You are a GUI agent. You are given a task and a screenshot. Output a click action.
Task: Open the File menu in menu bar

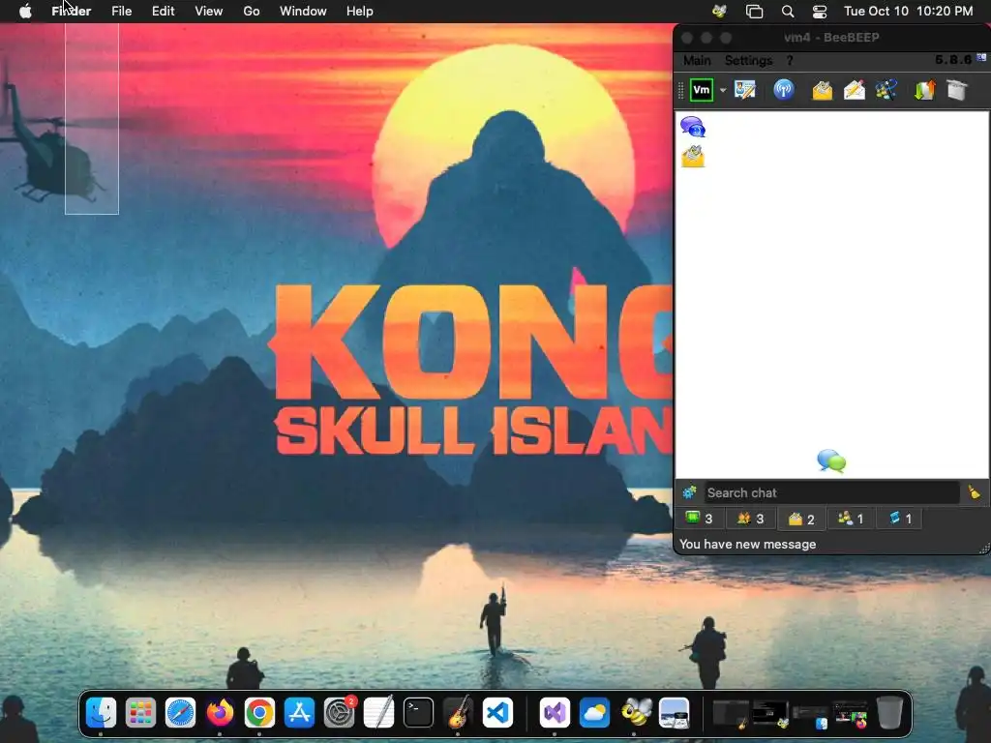pyautogui.click(x=121, y=12)
